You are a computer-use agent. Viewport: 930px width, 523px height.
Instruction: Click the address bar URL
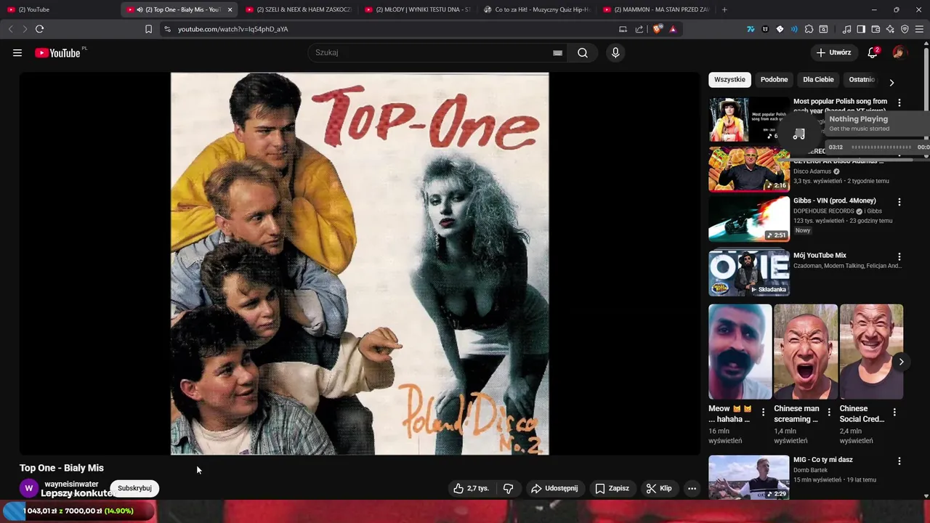point(233,29)
